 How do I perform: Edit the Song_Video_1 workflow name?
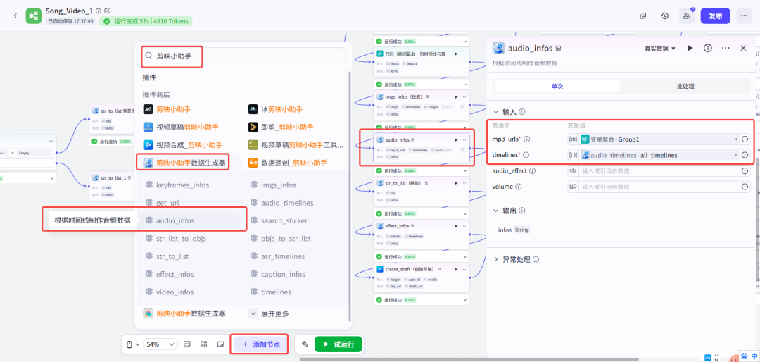(107, 11)
